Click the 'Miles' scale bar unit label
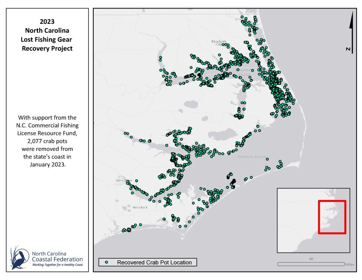 (350, 264)
